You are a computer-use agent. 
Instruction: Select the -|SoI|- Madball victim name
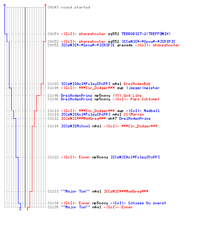click(x=143, y=111)
